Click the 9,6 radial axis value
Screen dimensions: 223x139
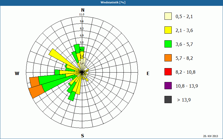point(82,21)
